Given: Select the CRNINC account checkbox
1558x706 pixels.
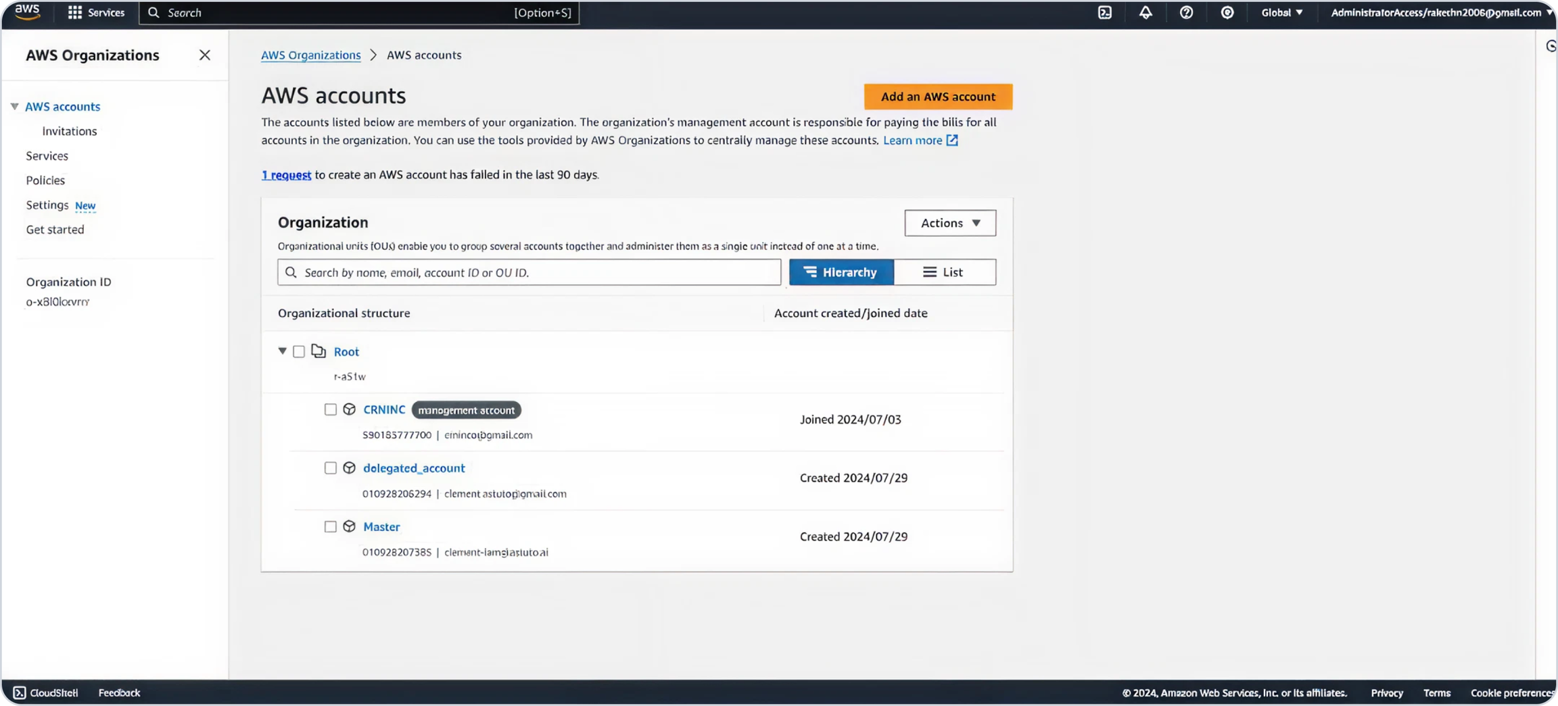Looking at the screenshot, I should (x=330, y=409).
